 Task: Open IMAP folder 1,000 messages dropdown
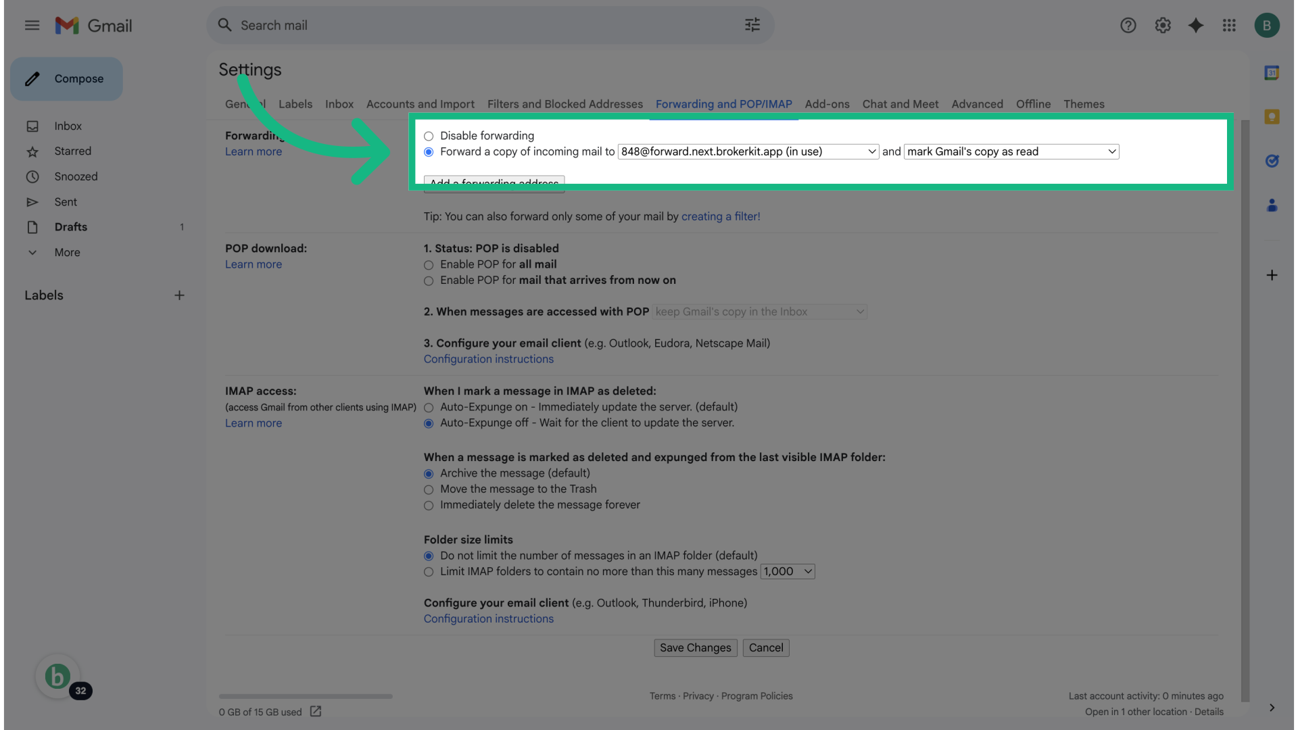click(x=788, y=572)
